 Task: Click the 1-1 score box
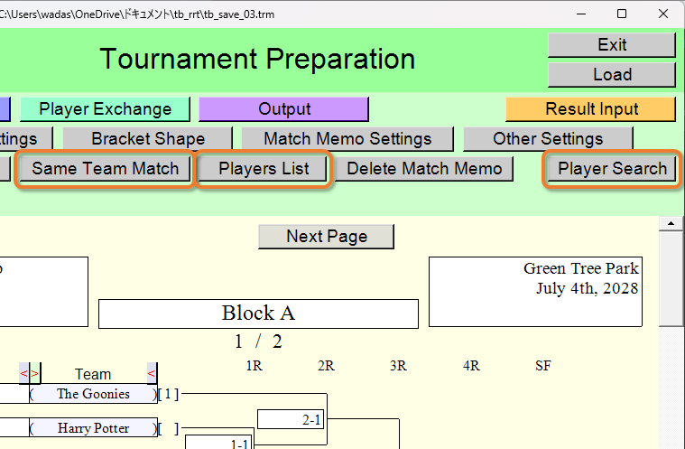(219, 442)
